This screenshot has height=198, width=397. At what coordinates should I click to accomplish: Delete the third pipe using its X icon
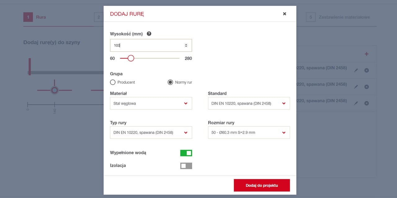click(366, 103)
